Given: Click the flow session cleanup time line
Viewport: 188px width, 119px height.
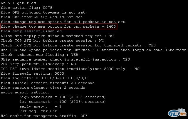Looking at the screenshot, I should (43, 88).
